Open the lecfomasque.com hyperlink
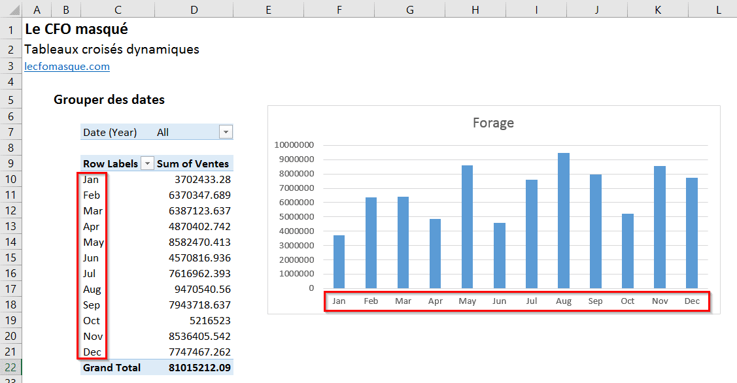This screenshot has width=737, height=383. click(67, 67)
